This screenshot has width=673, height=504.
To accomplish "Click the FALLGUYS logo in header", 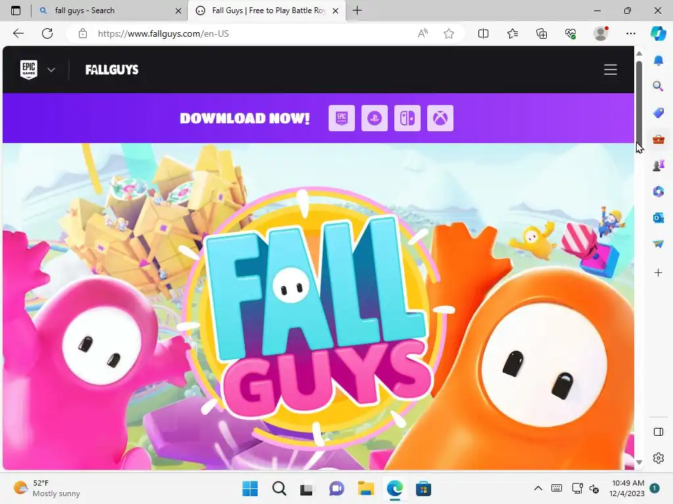I will 112,70.
